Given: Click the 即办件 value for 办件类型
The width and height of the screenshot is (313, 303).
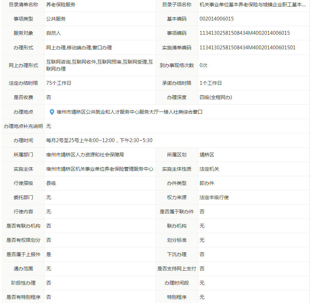Looking at the screenshot, I should [x=207, y=183].
